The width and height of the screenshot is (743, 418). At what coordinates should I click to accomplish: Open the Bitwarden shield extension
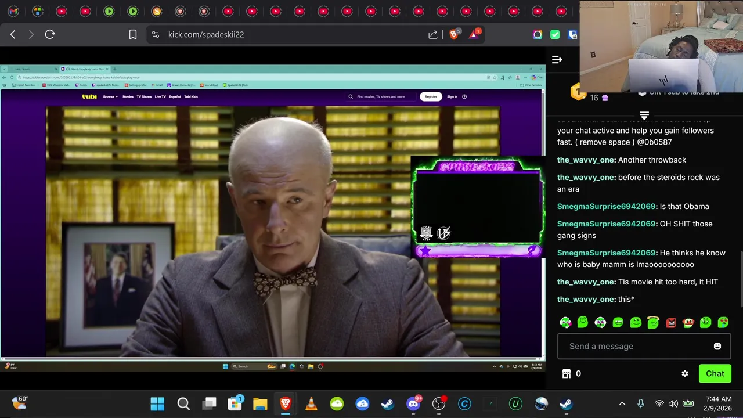572,34
